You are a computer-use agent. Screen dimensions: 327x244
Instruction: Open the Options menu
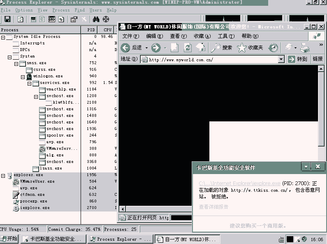tap(24, 10)
